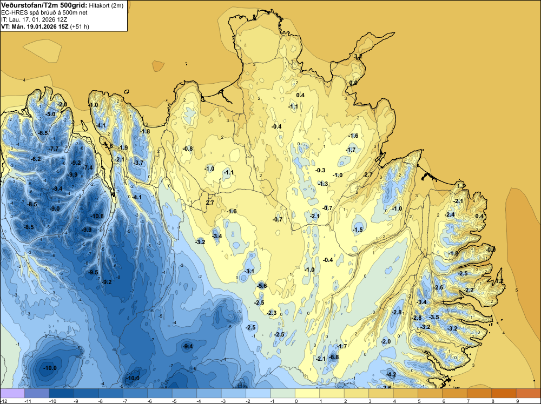The height and width of the screenshot is (404, 541).
Task: Click the temperature value "-10.8"
Action: pos(97,216)
